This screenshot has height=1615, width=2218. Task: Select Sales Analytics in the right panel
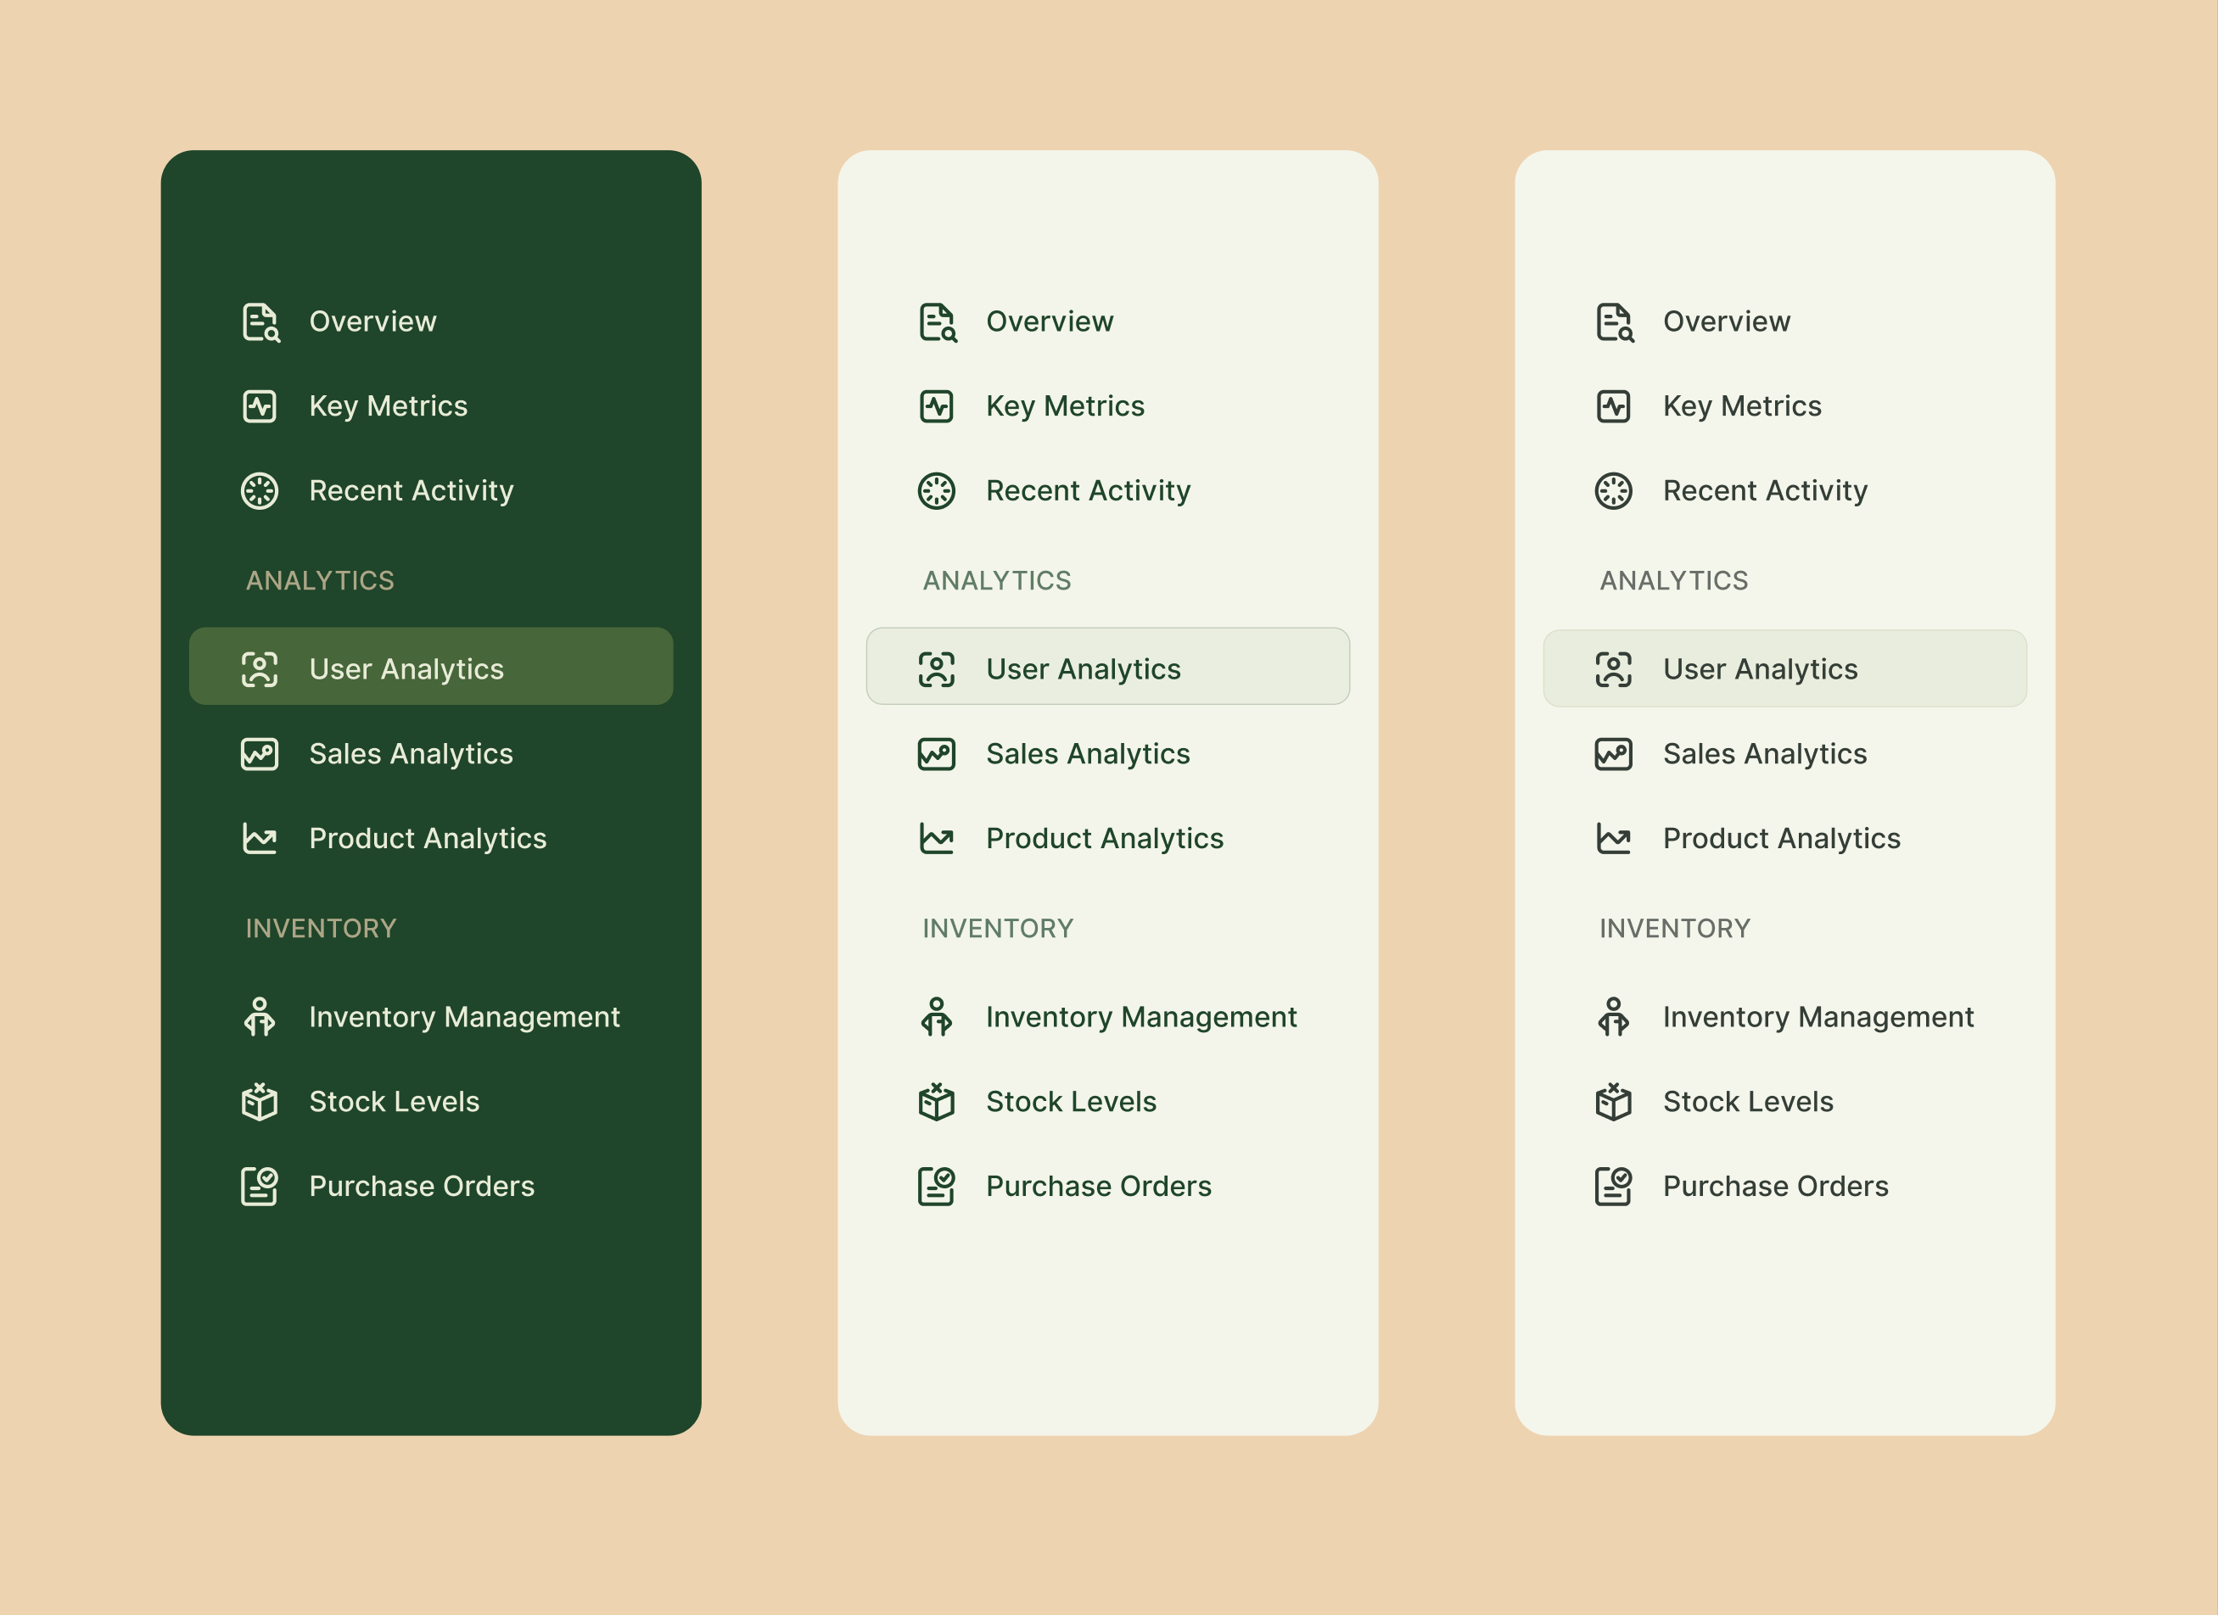click(x=1763, y=752)
